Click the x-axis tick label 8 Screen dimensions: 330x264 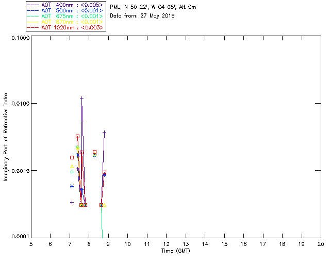coord(89,244)
